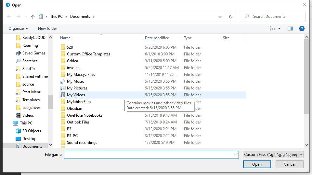312x175 pixels.
Task: Open the Custom Files type filter dropdown
Action: 273,154
